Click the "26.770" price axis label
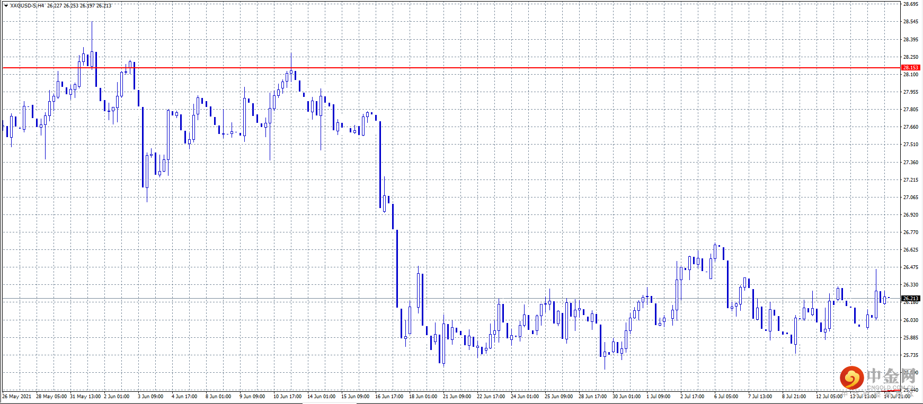This screenshot has height=404, width=923. pos(911,232)
